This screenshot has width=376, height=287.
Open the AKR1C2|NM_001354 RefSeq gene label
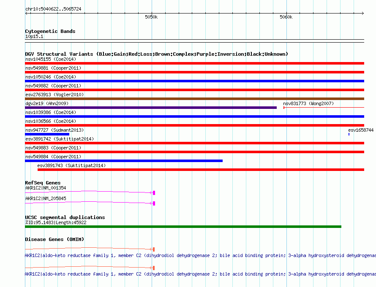click(46, 188)
